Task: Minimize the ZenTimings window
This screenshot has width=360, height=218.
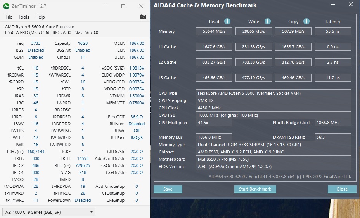Action: tap(106, 6)
